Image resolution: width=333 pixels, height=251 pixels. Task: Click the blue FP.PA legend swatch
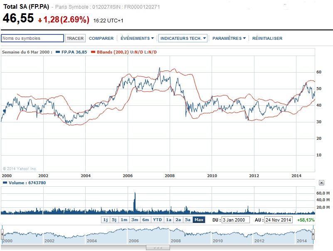tap(57, 52)
